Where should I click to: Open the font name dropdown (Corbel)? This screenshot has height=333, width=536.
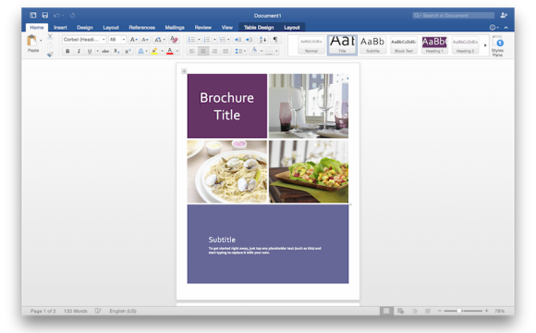tap(104, 40)
